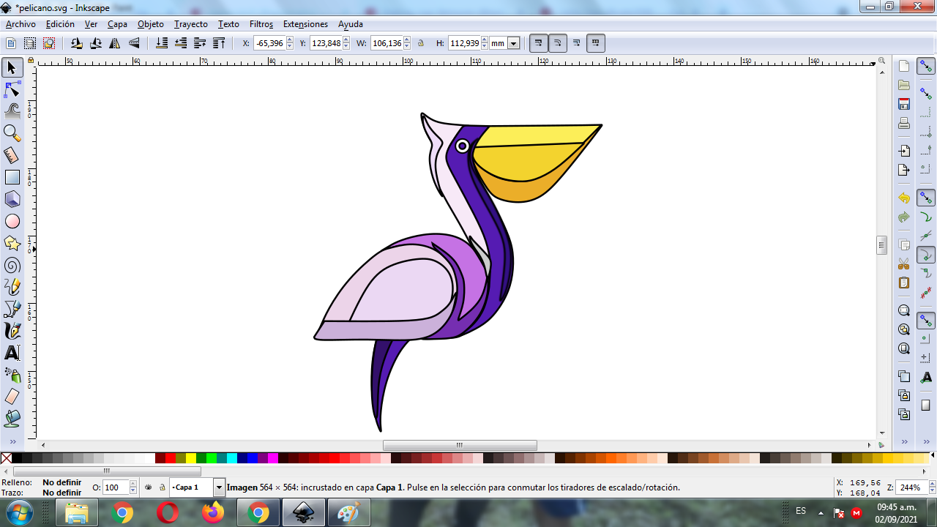Select the Eraser tool
This screenshot has height=527, width=937.
click(x=12, y=397)
